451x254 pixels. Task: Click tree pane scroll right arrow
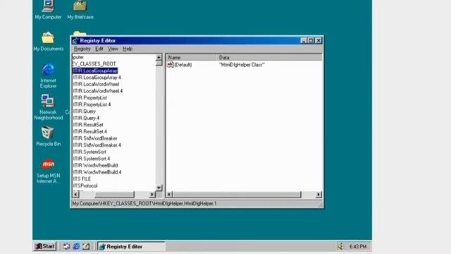pyautogui.click(x=152, y=195)
